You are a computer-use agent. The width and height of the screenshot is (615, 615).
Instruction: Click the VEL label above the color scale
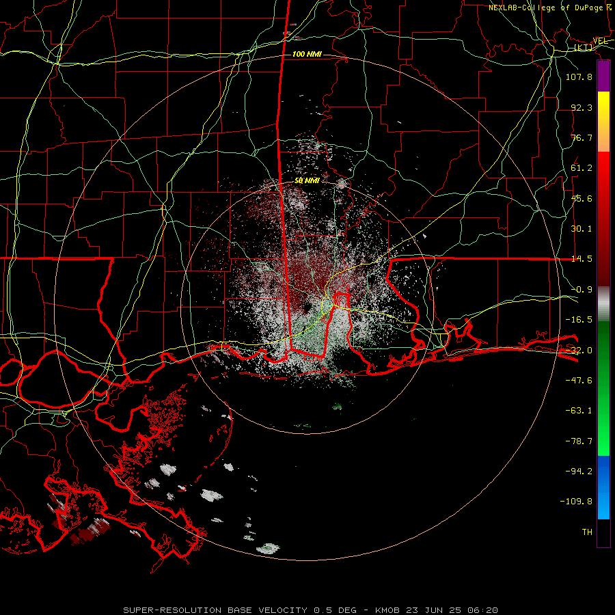tap(601, 41)
